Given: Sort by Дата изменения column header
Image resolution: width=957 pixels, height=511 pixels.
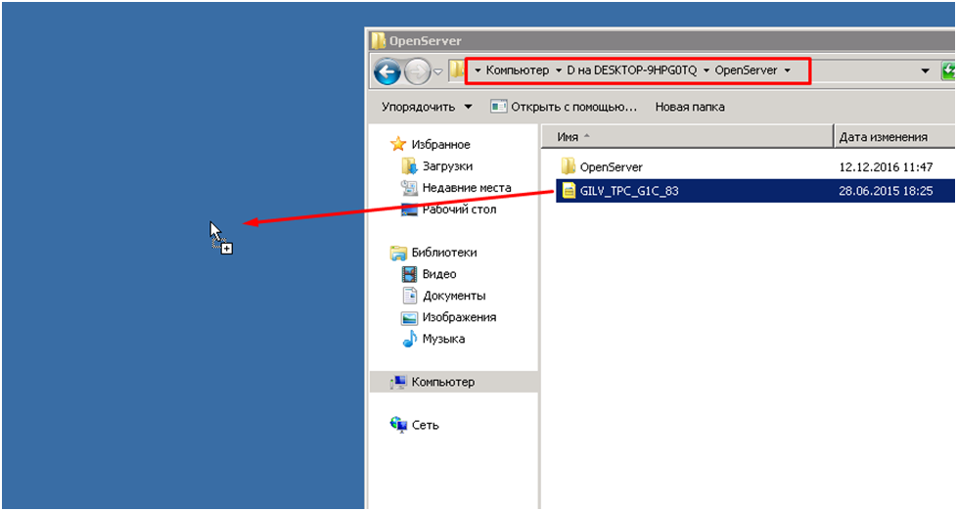Looking at the screenshot, I should click(894, 137).
